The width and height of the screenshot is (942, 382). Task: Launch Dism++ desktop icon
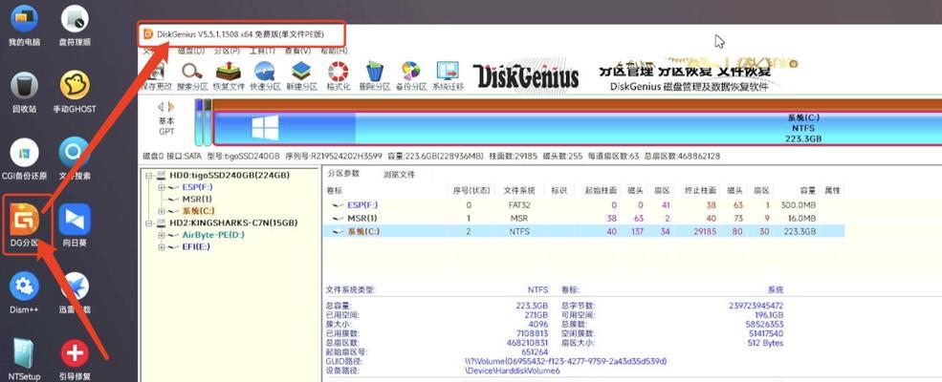click(25, 292)
